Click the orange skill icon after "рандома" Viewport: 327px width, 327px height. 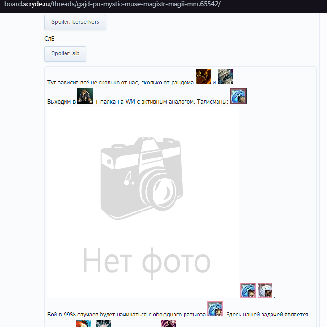point(203,77)
